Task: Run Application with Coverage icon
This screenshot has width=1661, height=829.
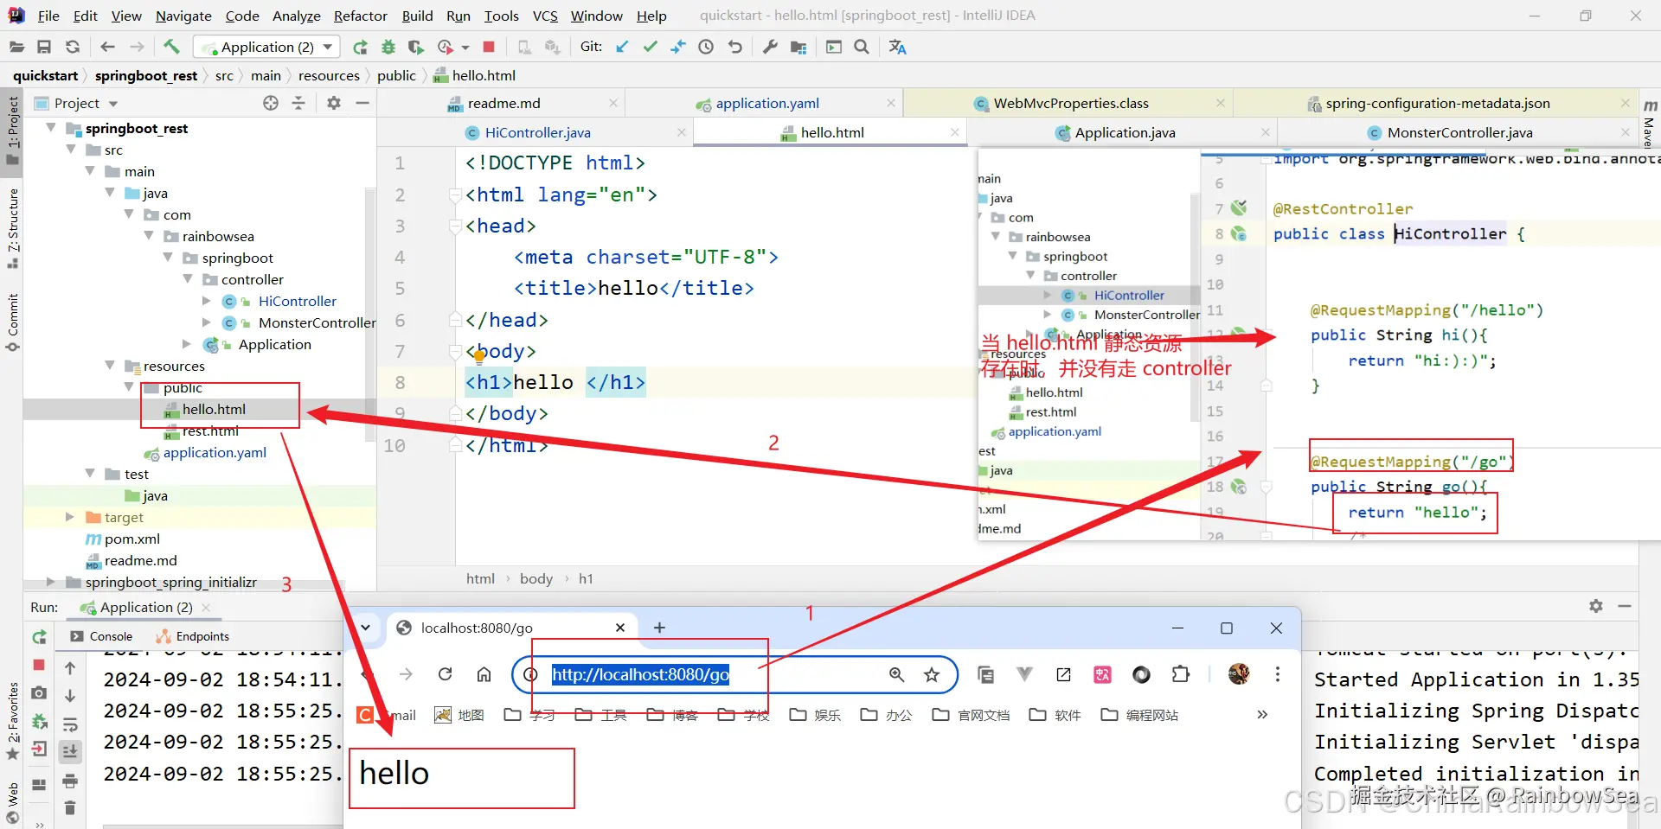Action: [416, 47]
